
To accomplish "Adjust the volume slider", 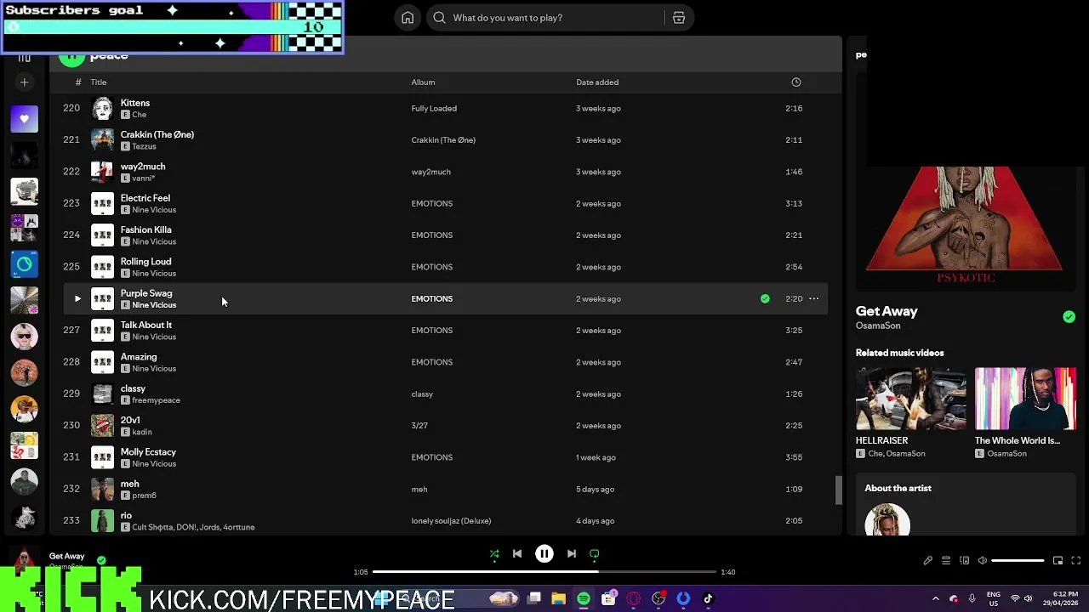I will (1018, 561).
